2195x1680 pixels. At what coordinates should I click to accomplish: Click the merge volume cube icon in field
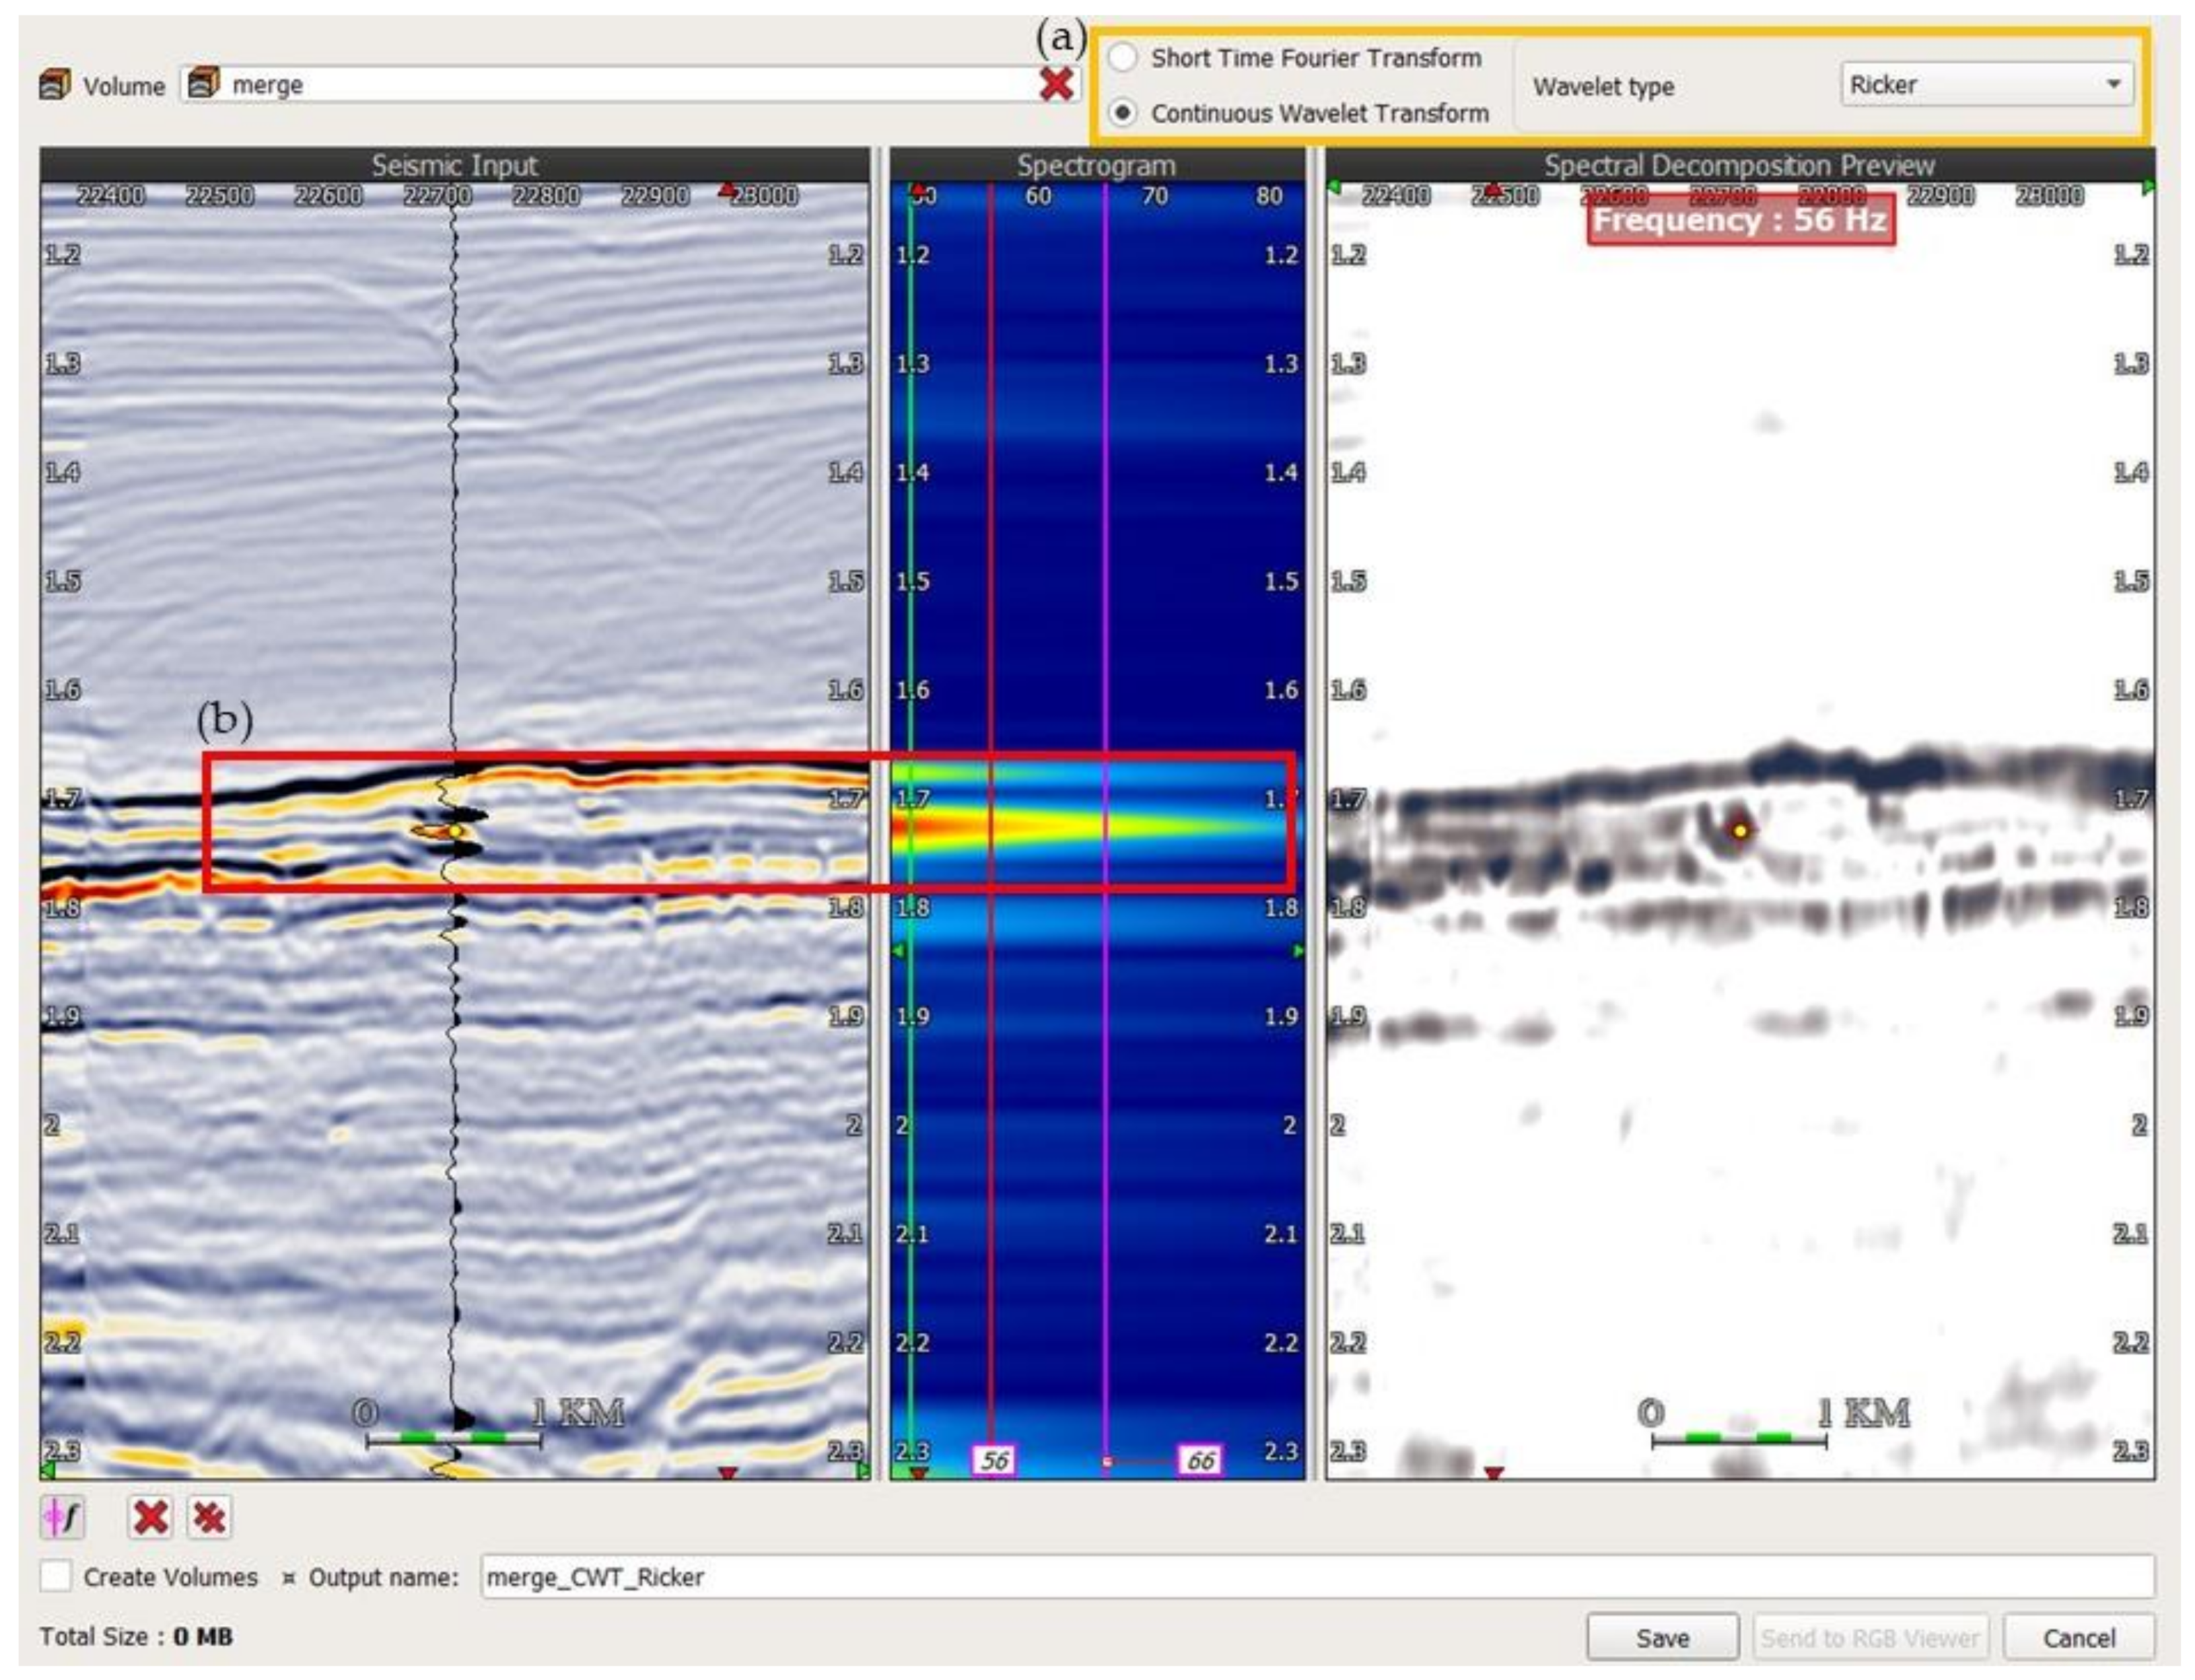(204, 84)
